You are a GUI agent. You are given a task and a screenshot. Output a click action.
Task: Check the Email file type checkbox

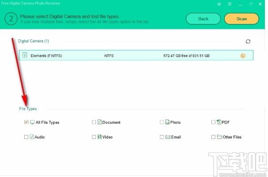162,137
